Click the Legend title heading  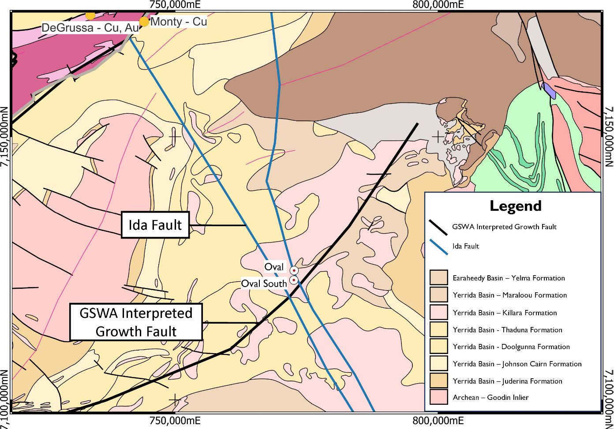[x=515, y=206]
